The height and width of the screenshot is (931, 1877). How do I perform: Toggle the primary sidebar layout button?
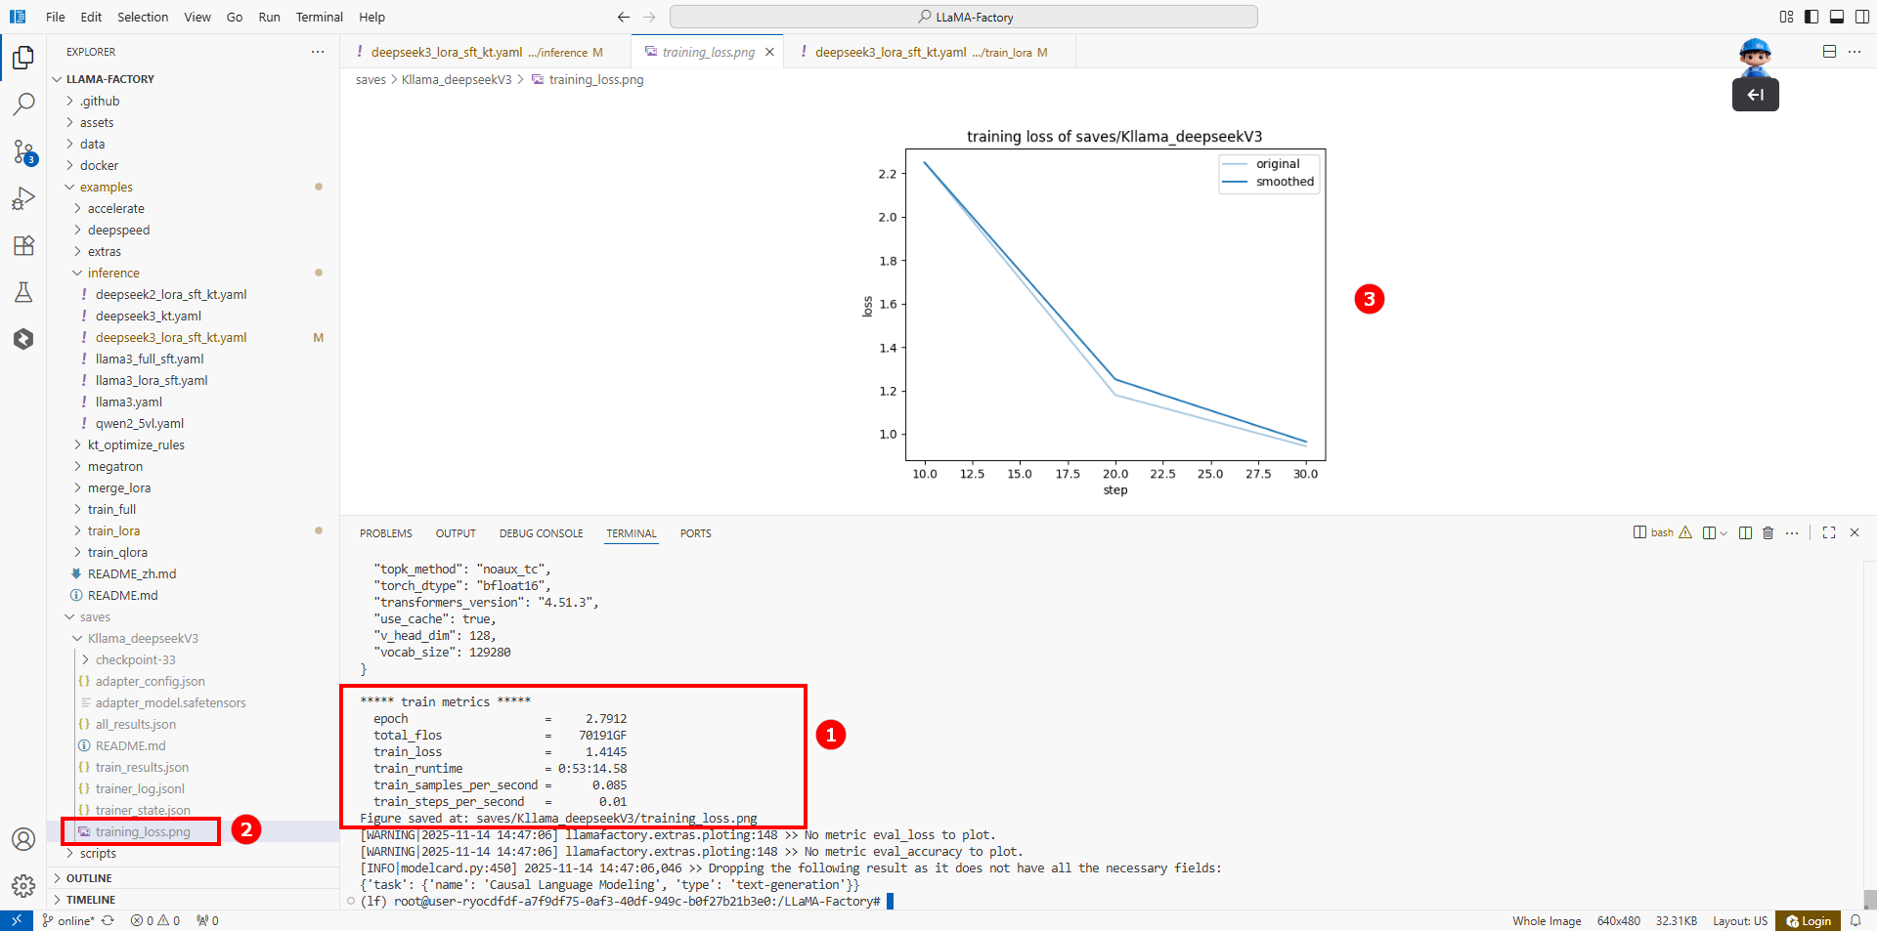[x=1812, y=17]
